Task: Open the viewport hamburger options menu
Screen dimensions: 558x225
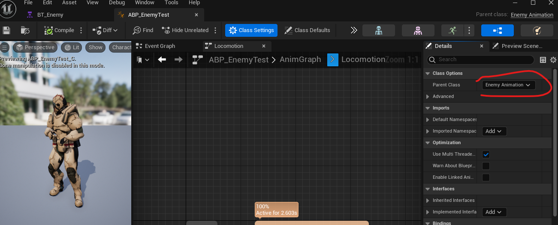Action: 5,47
